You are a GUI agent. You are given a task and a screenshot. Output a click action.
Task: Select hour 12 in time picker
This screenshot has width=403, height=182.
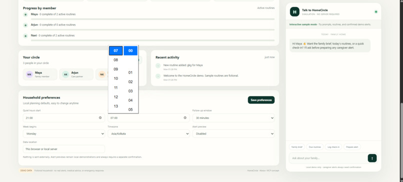[x=115, y=97]
